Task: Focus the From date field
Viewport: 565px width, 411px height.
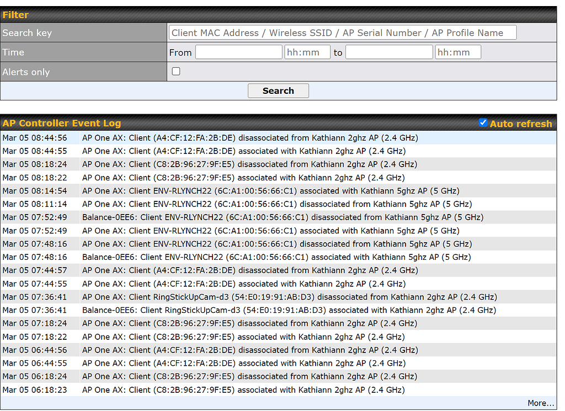Action: [238, 52]
